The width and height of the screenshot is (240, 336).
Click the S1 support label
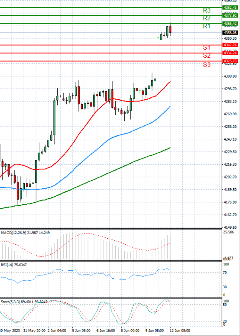pyautogui.click(x=207, y=48)
